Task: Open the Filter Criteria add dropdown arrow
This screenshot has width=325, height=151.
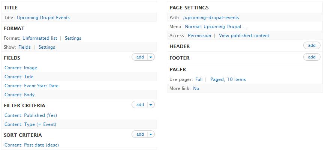Action: [x=151, y=105]
